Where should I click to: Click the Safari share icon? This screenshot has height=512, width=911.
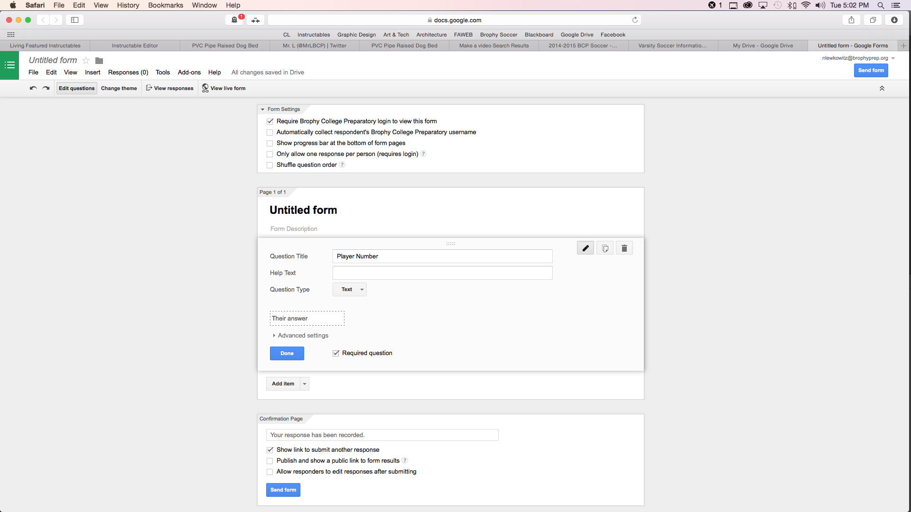[851, 20]
